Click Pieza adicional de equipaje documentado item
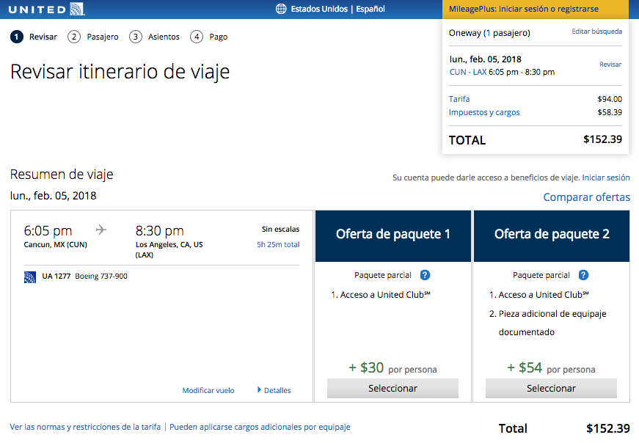Image resolution: width=639 pixels, height=443 pixels. [x=548, y=323]
